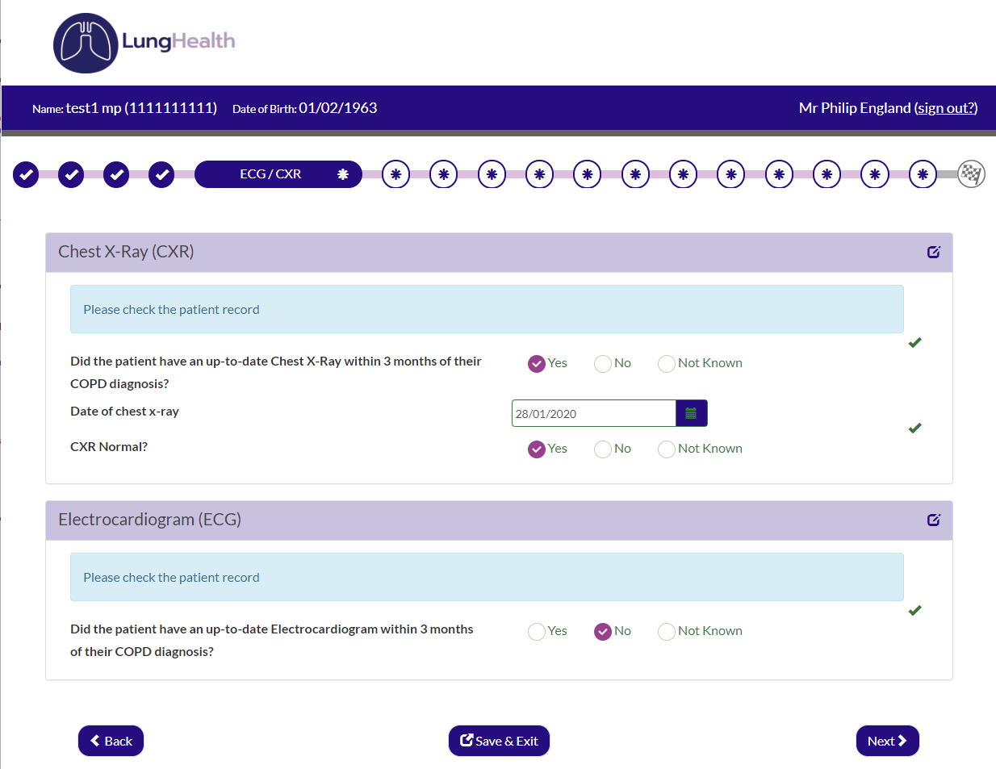Viewport: 996px width, 769px height.
Task: Collapse the Chest X-Ray (CXR) panel header
Action: (484, 252)
